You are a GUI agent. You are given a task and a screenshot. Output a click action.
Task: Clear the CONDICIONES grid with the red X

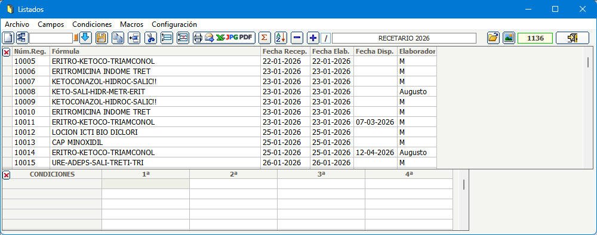7,175
